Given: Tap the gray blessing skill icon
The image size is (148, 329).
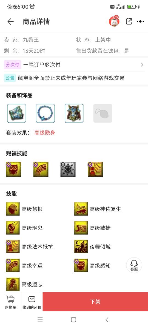Looking at the screenshot, I should (x=68, y=169).
